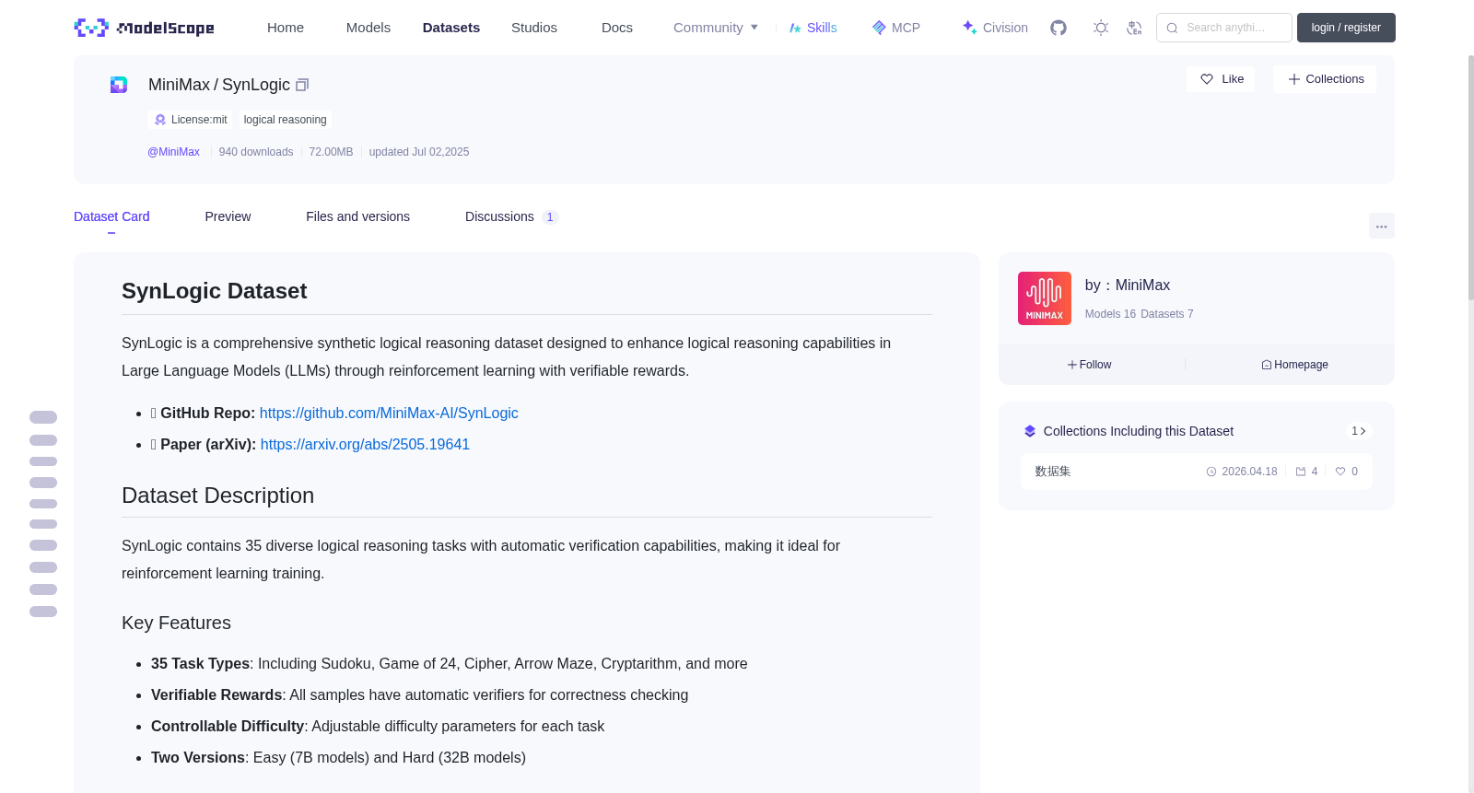Navigate to Models

(x=368, y=28)
